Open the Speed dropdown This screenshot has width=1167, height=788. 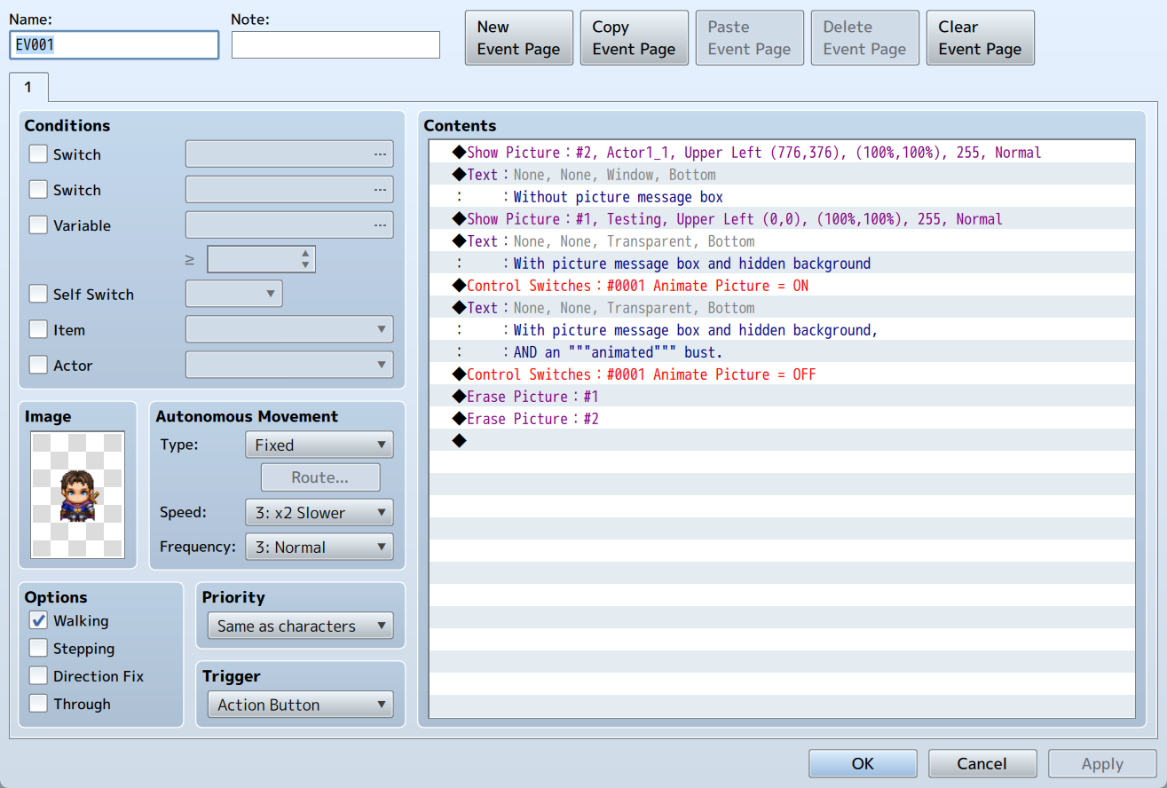319,512
